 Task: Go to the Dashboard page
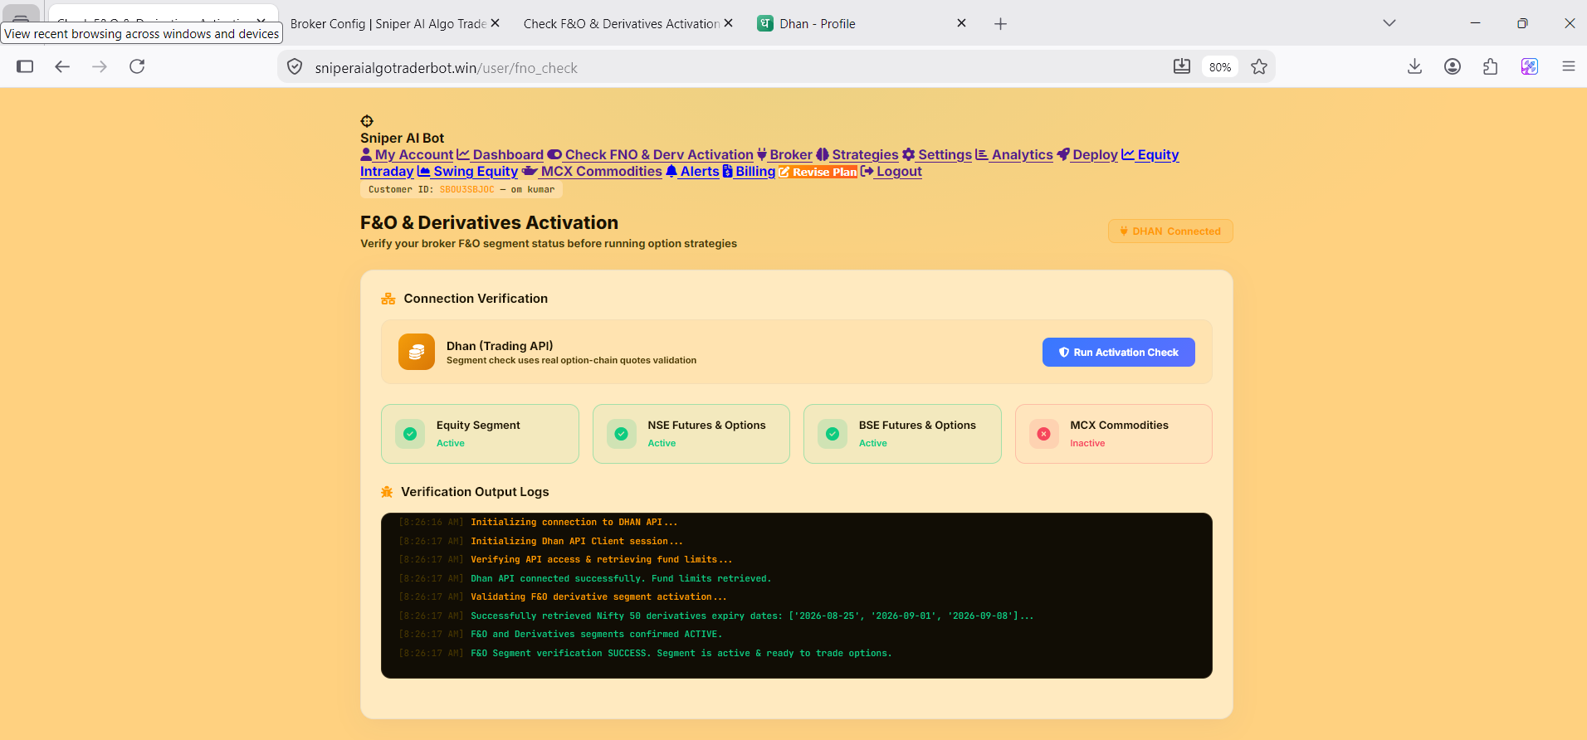[501, 154]
